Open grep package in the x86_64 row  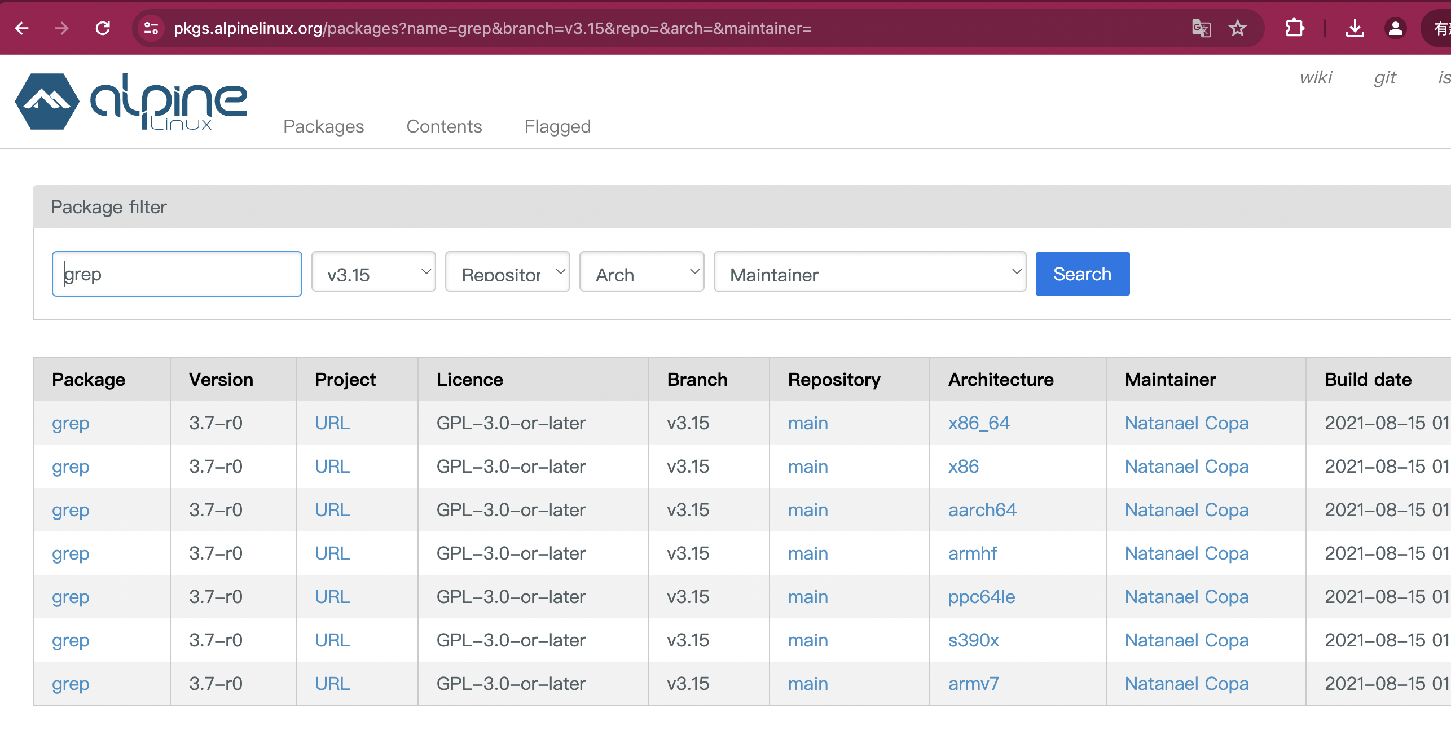click(x=71, y=423)
